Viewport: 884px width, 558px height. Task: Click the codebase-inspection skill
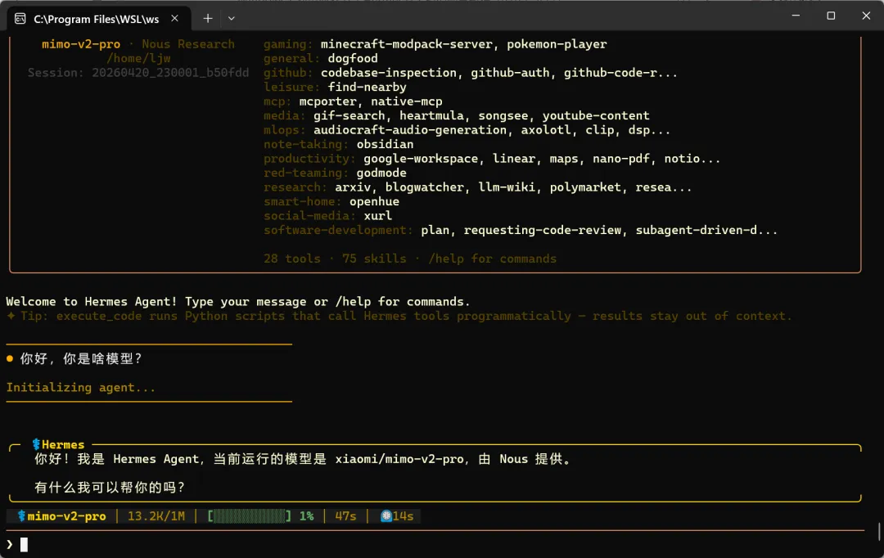pos(389,73)
